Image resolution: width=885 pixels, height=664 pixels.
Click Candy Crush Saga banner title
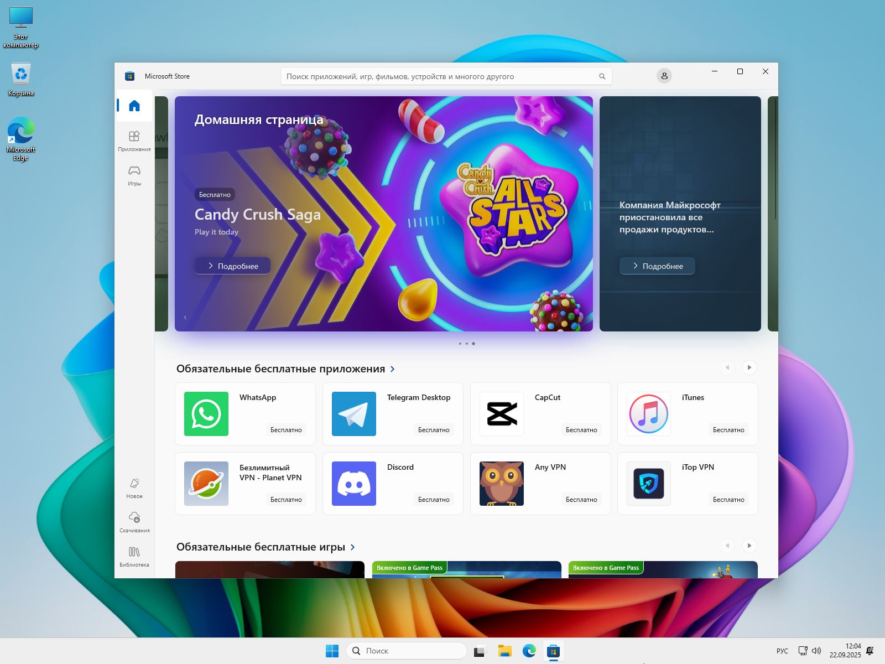[x=258, y=215]
